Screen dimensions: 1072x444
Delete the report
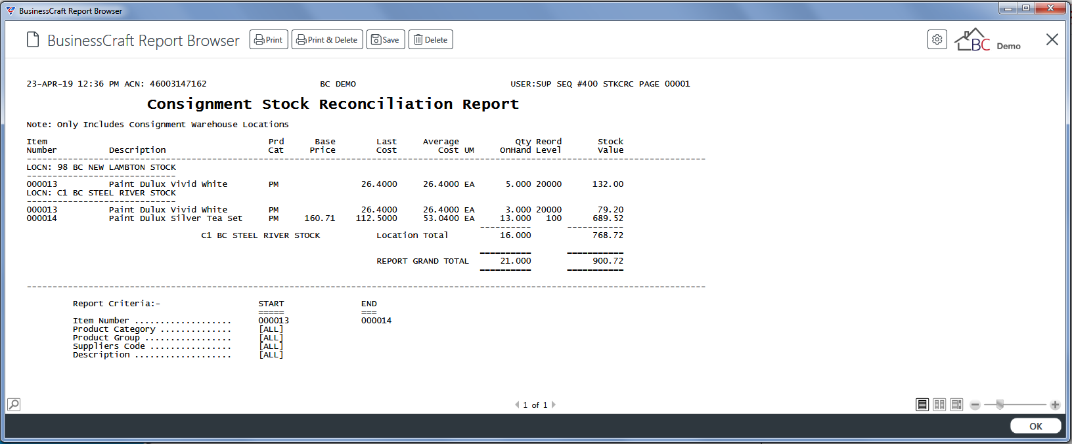point(430,39)
